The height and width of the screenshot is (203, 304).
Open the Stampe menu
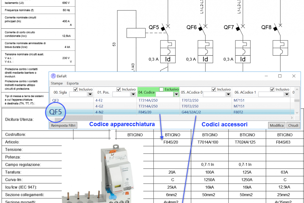tap(57, 83)
